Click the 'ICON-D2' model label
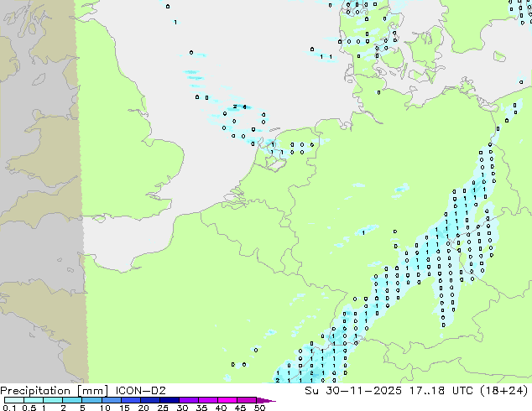This screenshot has width=532, height=411. [140, 391]
